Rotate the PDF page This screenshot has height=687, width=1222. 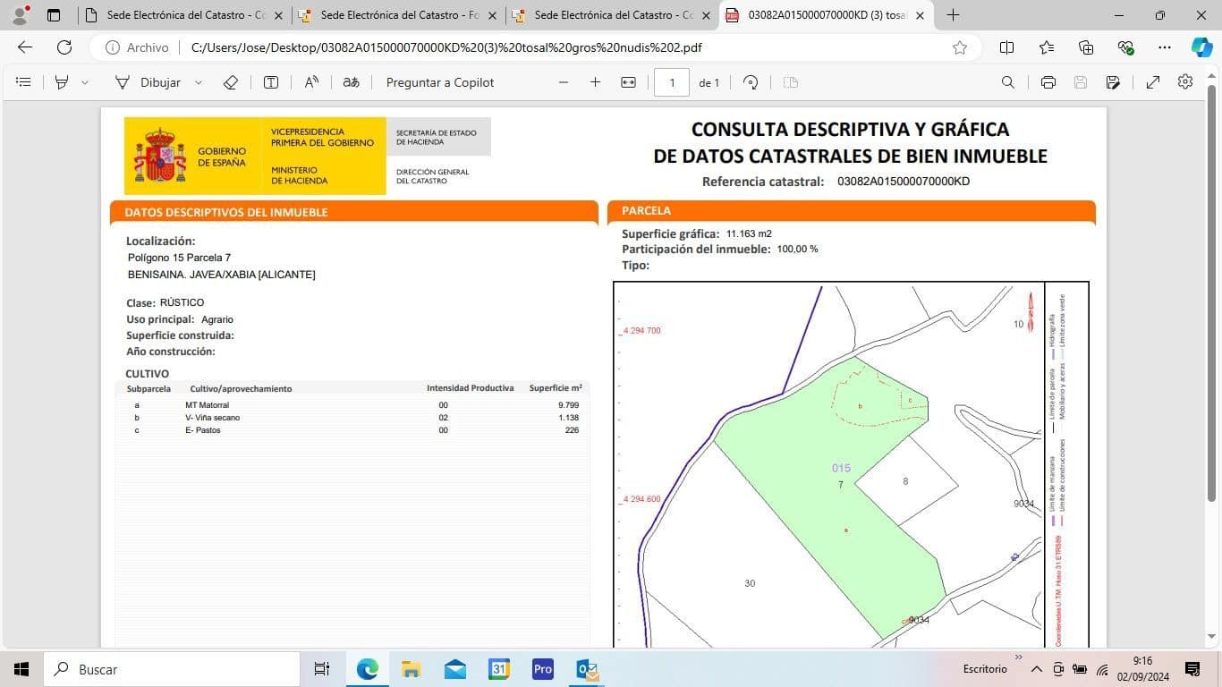coord(751,82)
